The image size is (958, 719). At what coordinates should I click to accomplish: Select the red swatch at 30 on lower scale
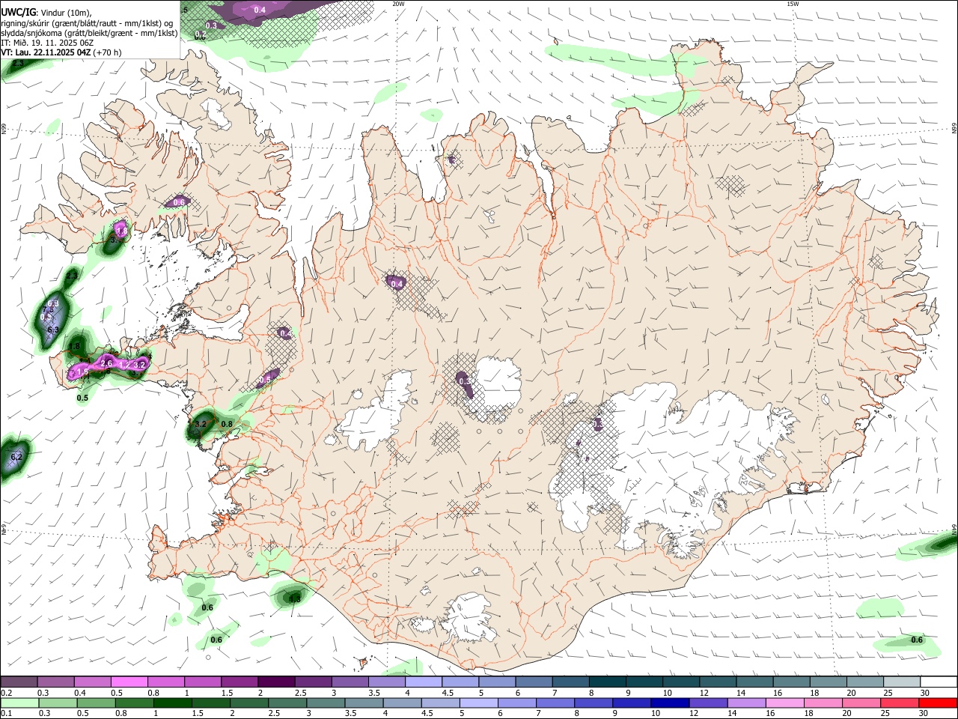pyautogui.click(x=938, y=703)
